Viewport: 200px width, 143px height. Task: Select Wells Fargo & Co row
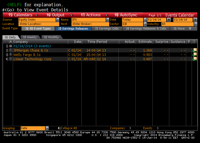[x=100, y=55]
